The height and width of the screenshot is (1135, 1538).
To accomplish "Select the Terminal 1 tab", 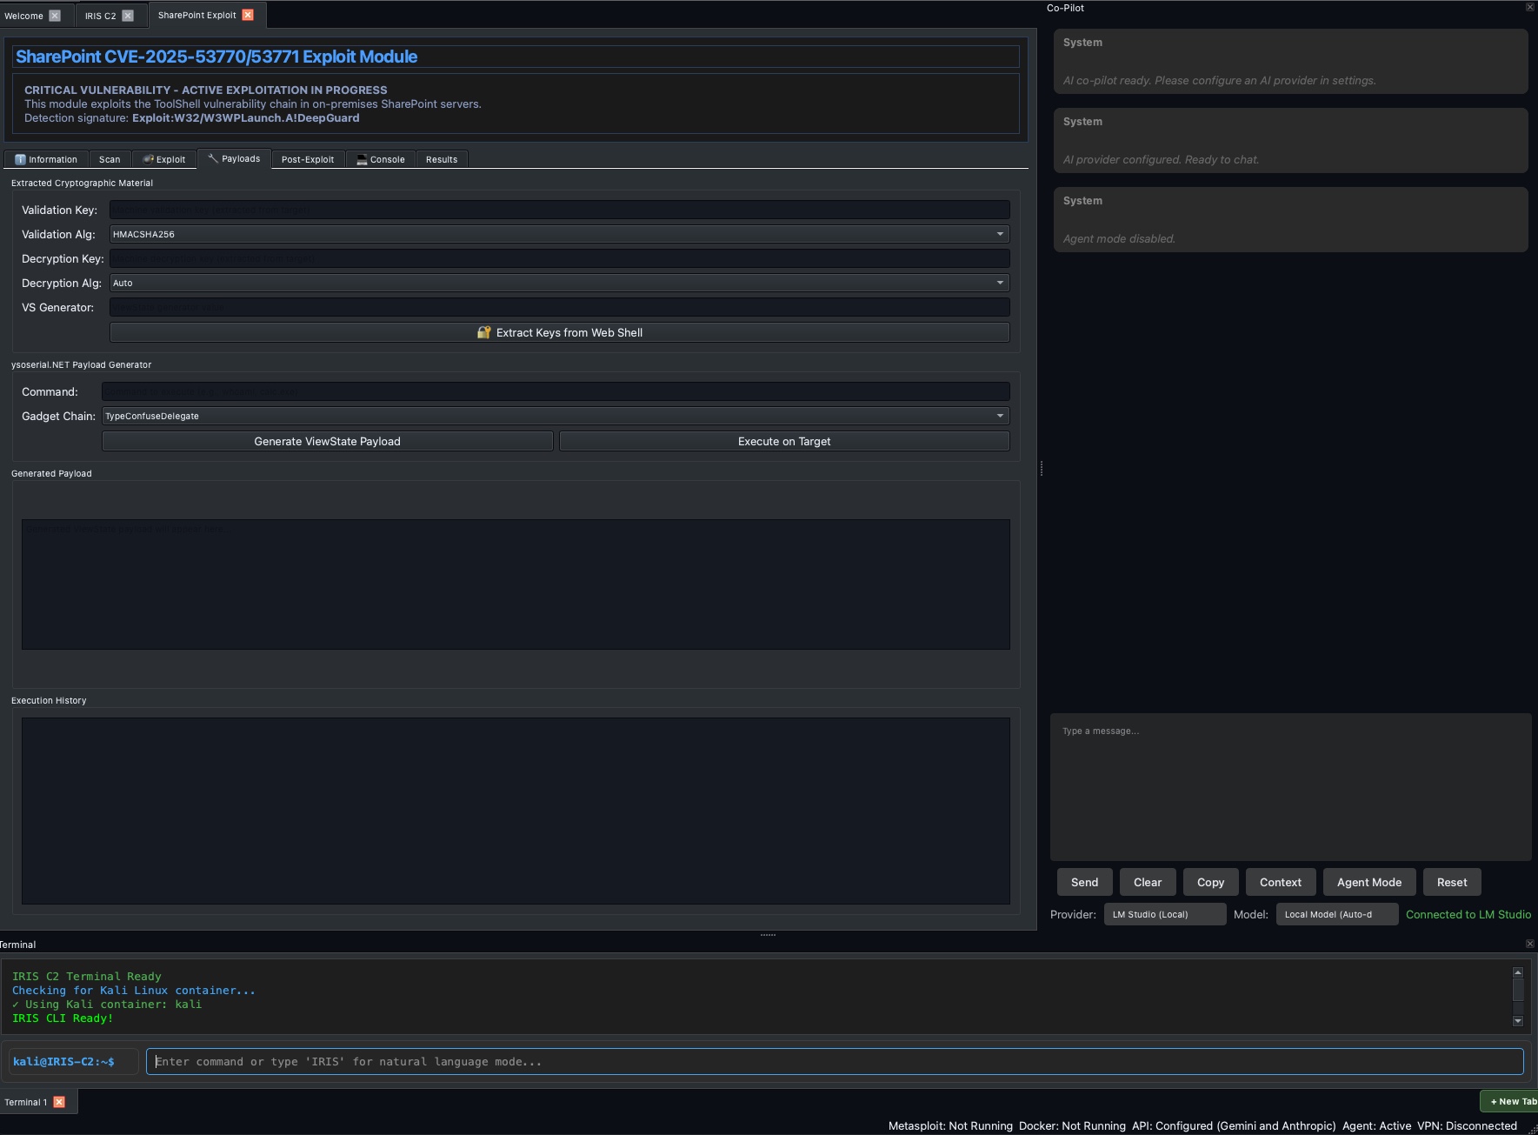I will pyautogui.click(x=26, y=1102).
